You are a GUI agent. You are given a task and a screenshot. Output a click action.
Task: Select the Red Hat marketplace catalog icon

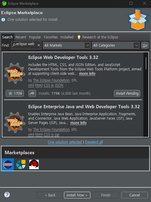click(34, 164)
